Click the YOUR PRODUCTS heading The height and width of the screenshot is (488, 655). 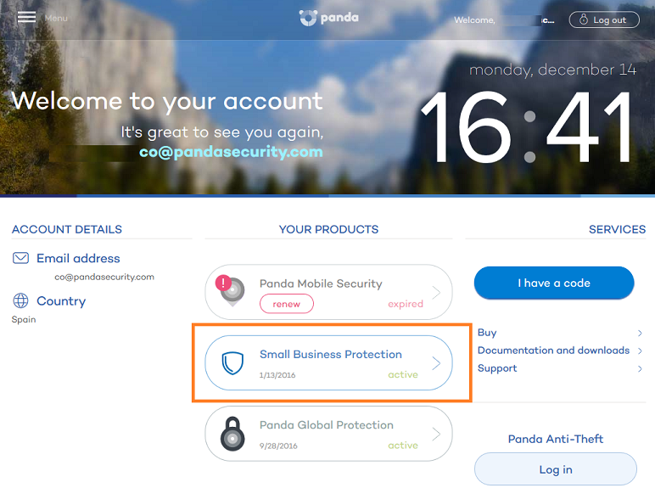click(x=328, y=229)
